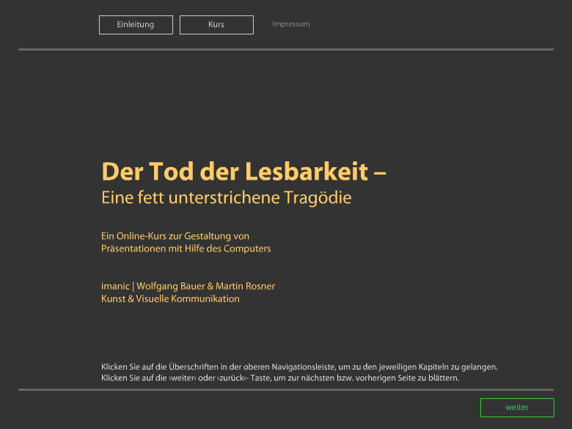Select 'Kunst & Visuelle Kommunikation' line
The width and height of the screenshot is (572, 429).
coord(170,298)
